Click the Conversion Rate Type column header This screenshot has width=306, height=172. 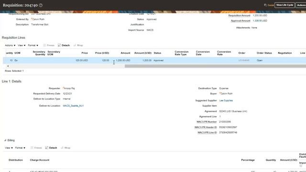pyautogui.click(x=182, y=53)
